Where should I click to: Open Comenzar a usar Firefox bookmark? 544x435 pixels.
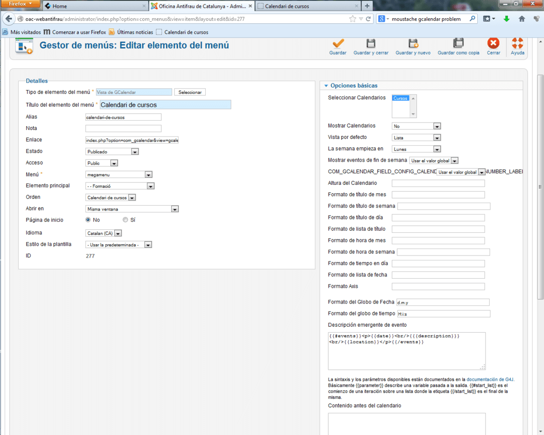coord(75,32)
